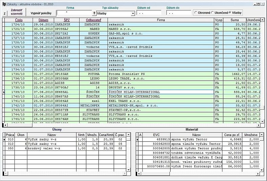Sort orders by the Odberateľ column header

[93, 20]
